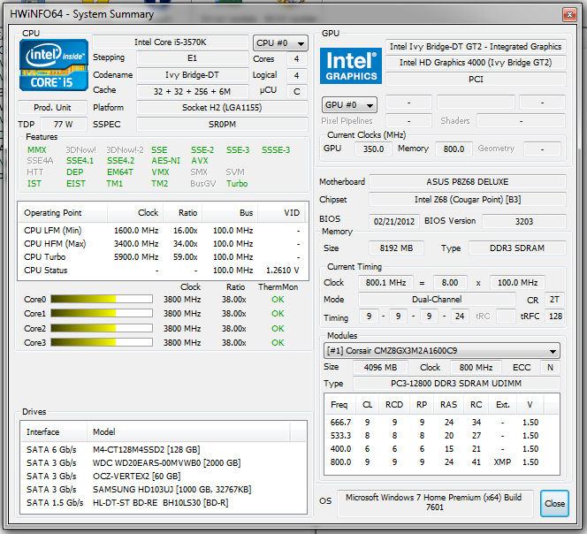Viewport: 587px width, 534px height.
Task: Click the VID column header
Action: click(x=283, y=213)
